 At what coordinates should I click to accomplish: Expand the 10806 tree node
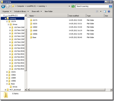[7, 81]
